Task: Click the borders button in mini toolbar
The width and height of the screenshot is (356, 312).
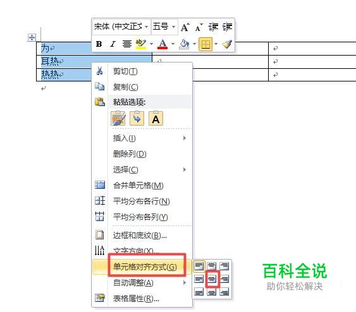Action: [206, 44]
